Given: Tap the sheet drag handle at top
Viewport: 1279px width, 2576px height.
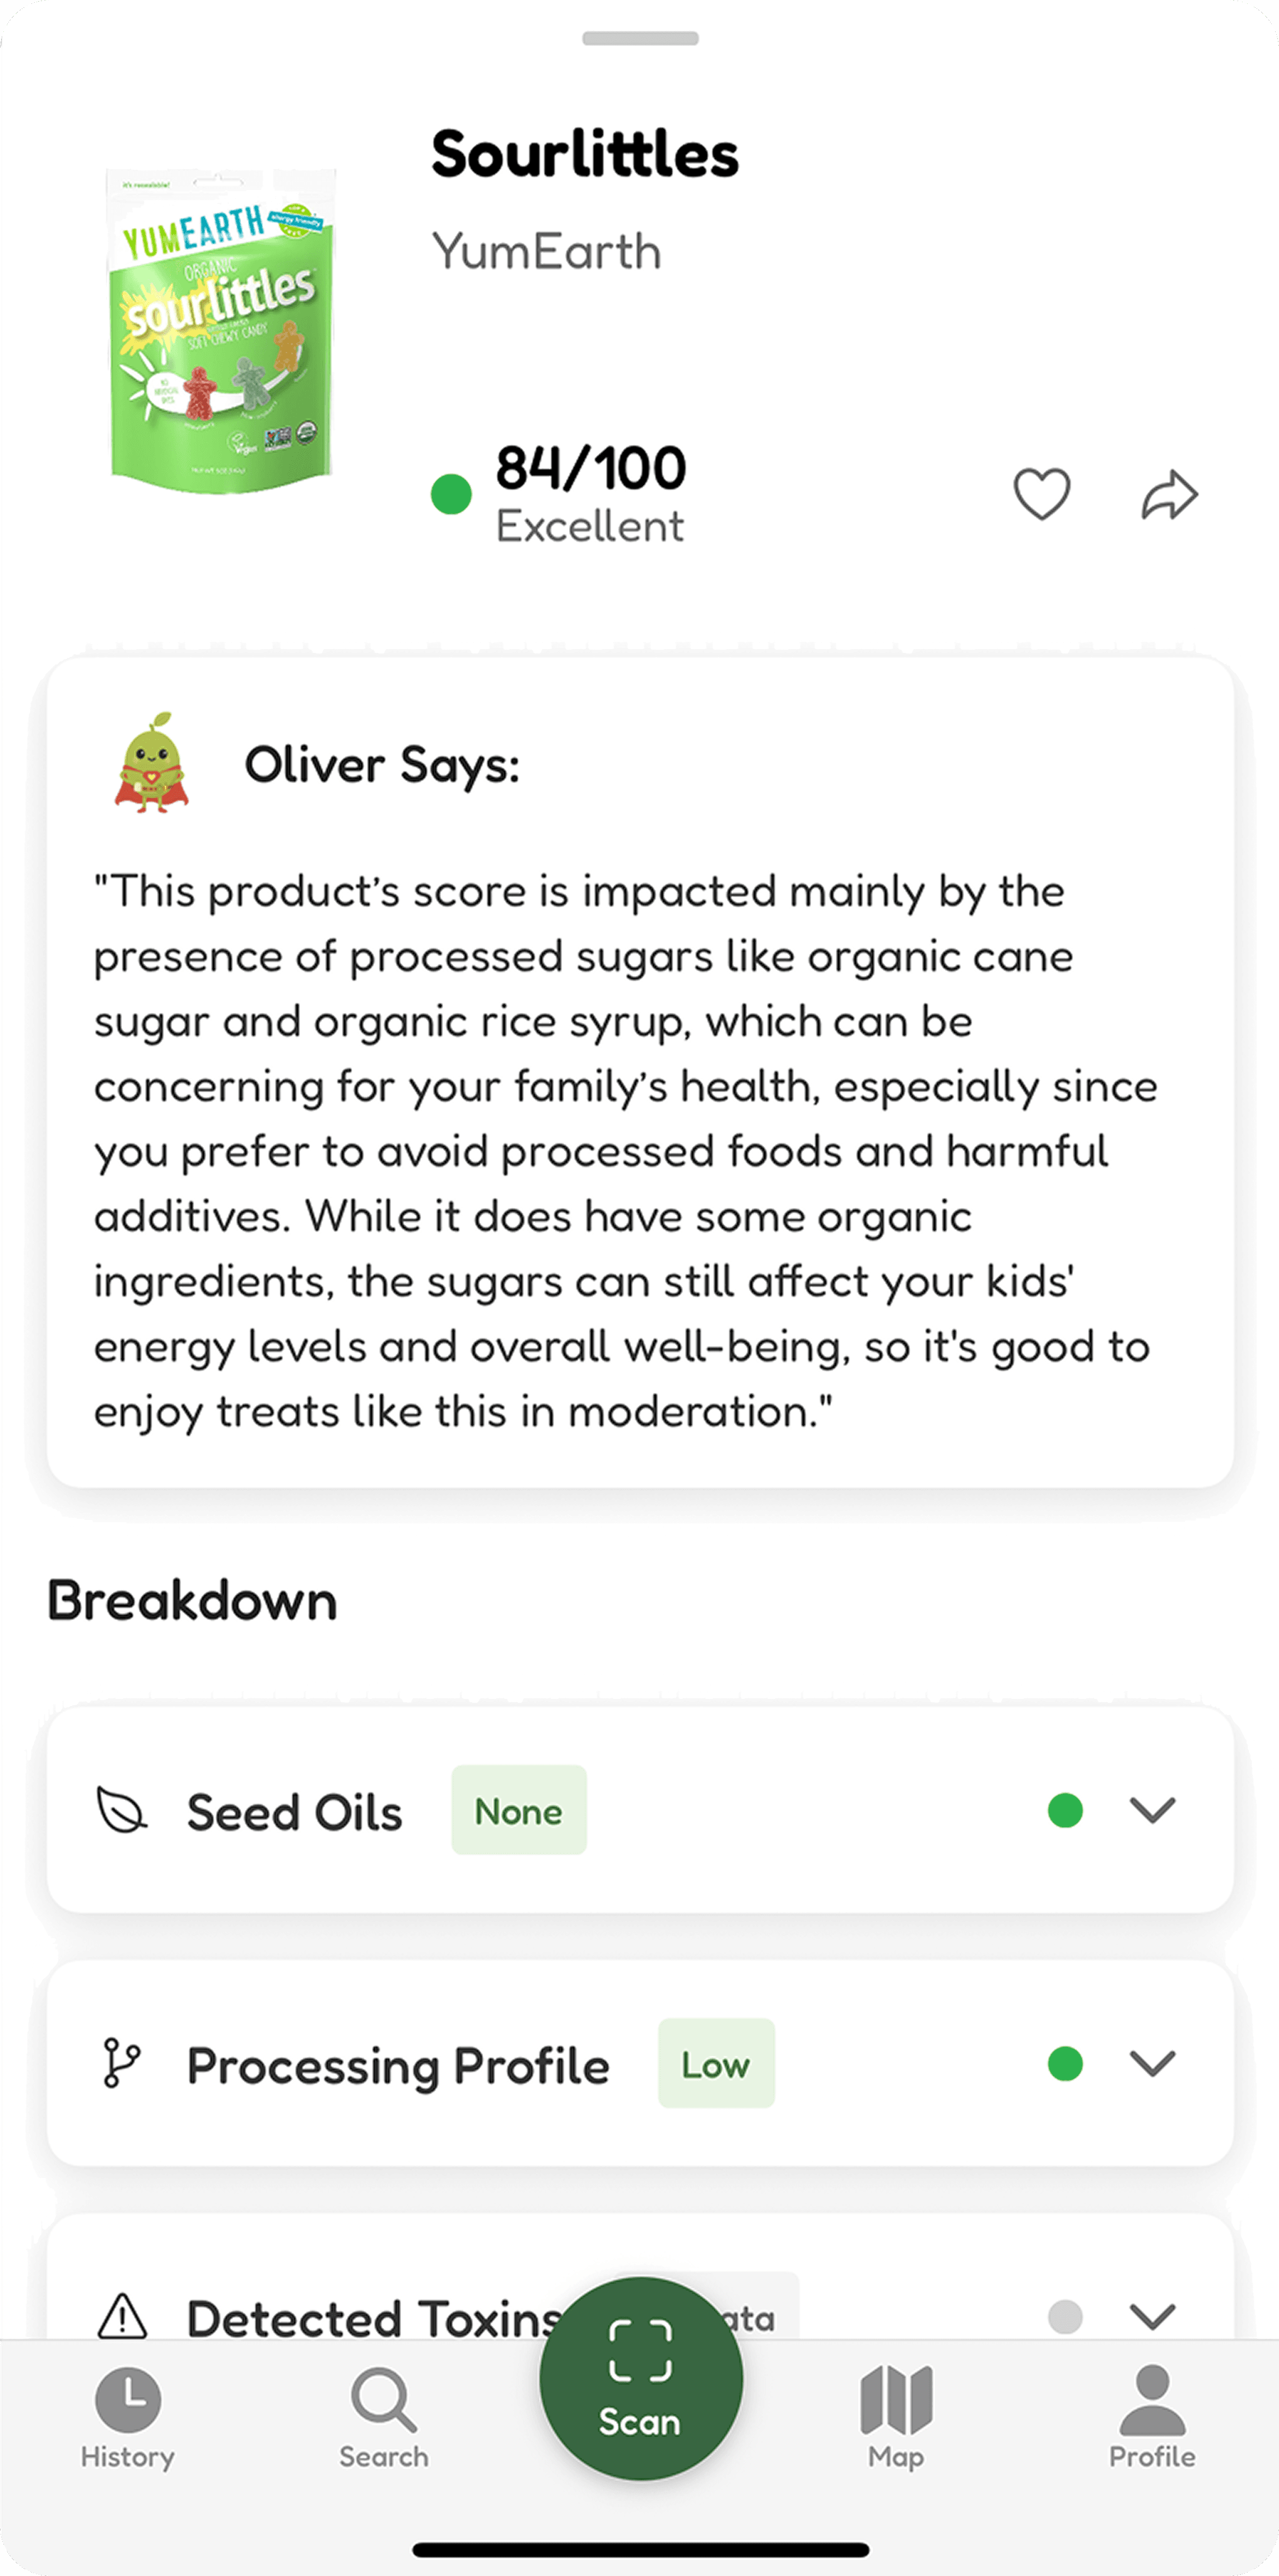Looking at the screenshot, I should [640, 38].
